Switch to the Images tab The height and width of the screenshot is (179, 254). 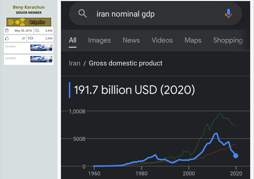click(99, 40)
